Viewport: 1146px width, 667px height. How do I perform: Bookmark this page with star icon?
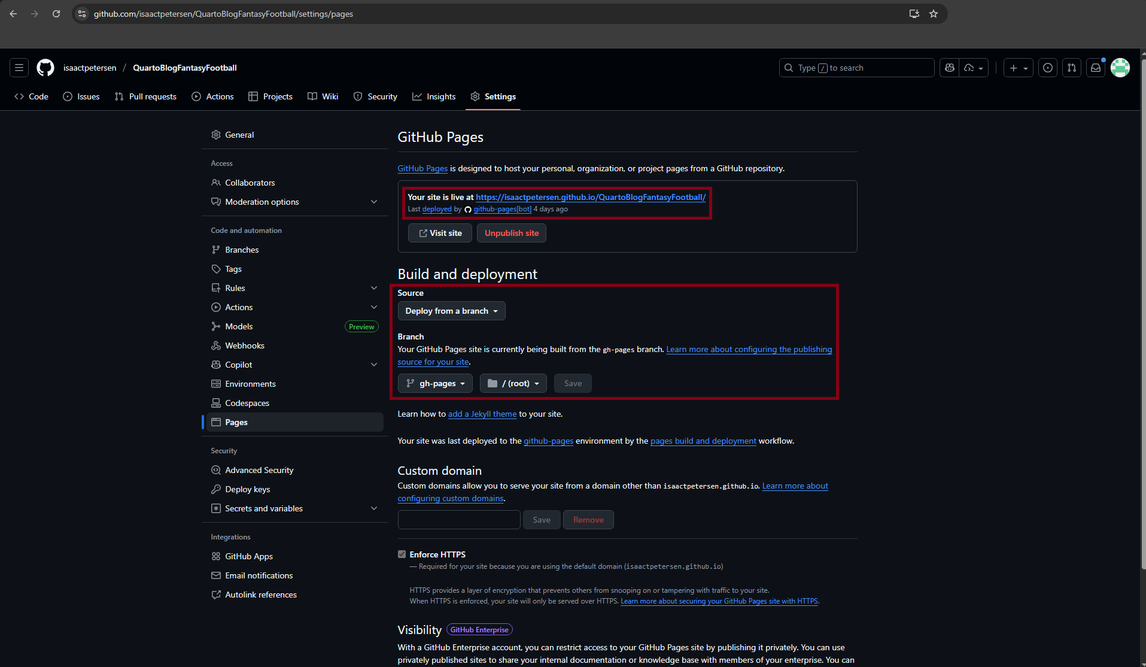point(934,14)
